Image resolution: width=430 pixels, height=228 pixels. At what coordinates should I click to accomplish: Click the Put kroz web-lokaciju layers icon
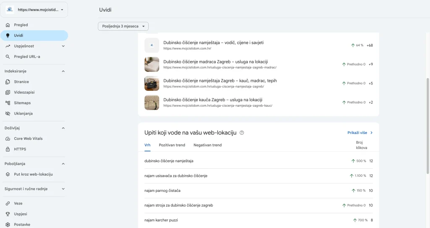8,174
